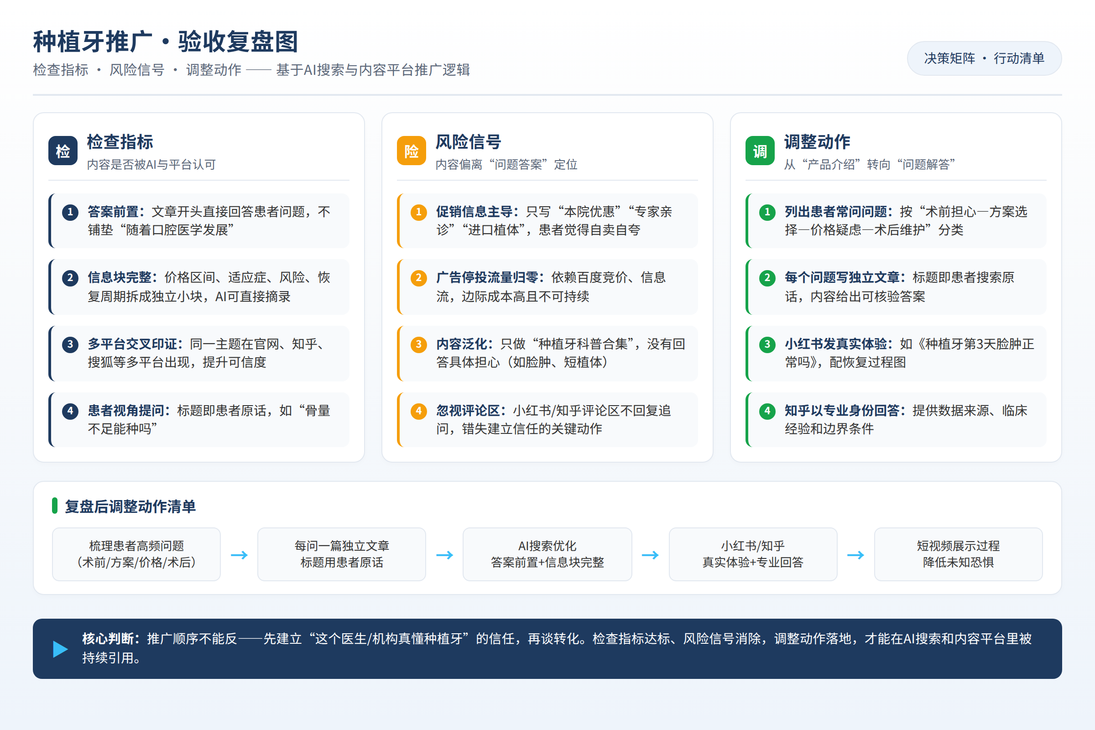
Task: Click number badge 3 beside 多平台交叉印证
Action: click(x=70, y=344)
